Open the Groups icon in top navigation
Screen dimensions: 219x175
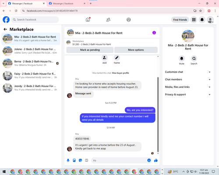pyautogui.click(x=129, y=20)
